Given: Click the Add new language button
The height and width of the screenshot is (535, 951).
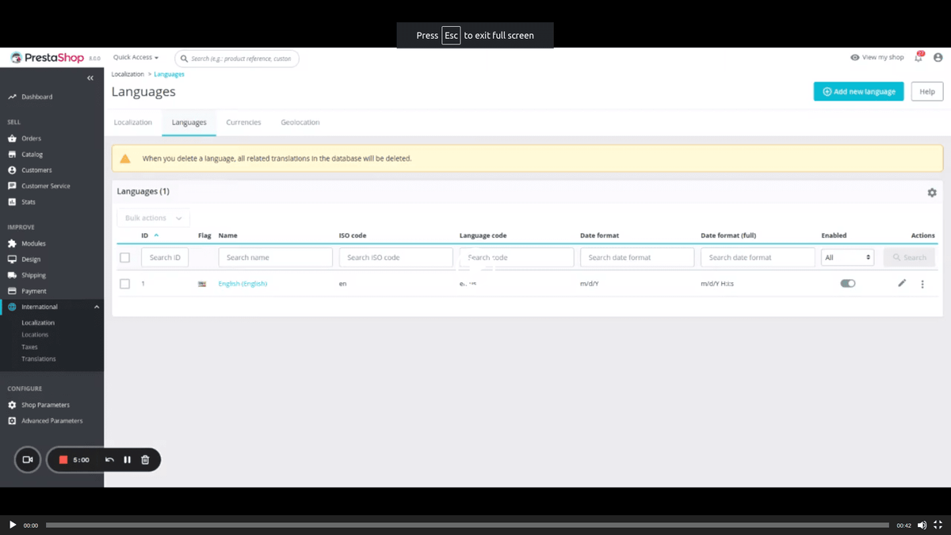Looking at the screenshot, I should coord(858,91).
